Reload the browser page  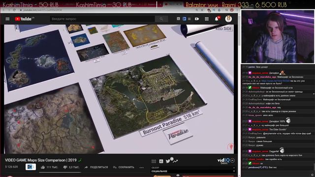pyautogui.click(x=14, y=10)
